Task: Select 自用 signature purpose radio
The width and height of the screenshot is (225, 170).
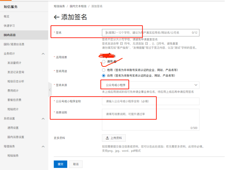Action: [104, 76]
